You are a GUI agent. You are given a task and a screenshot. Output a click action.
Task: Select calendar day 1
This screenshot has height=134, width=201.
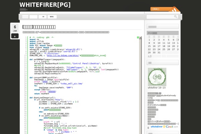149,40
